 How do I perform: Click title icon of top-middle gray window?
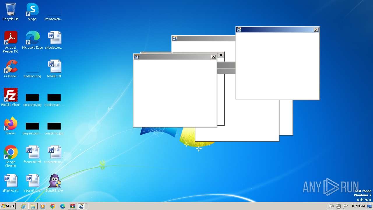[x=175, y=38]
